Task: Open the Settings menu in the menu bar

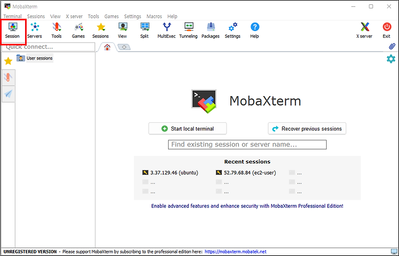Action: coord(132,16)
